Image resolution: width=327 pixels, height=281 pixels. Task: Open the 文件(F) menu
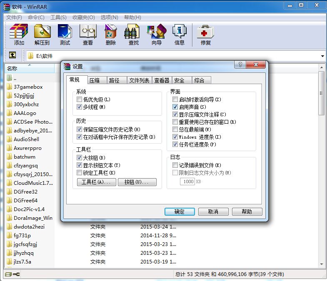[14, 17]
